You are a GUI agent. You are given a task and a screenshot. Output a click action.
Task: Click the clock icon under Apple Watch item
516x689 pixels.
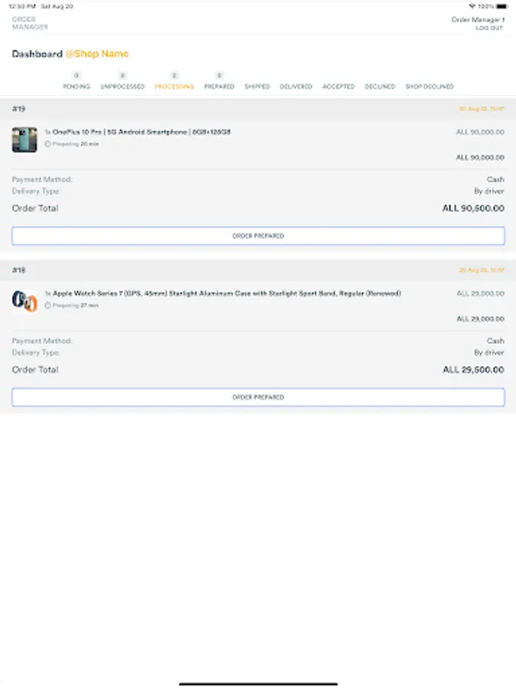pos(47,305)
